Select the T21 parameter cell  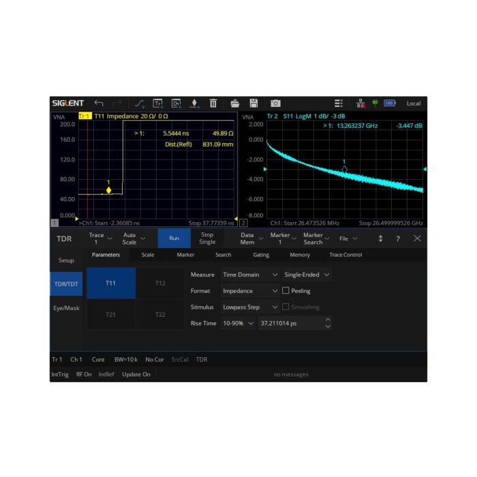point(110,314)
